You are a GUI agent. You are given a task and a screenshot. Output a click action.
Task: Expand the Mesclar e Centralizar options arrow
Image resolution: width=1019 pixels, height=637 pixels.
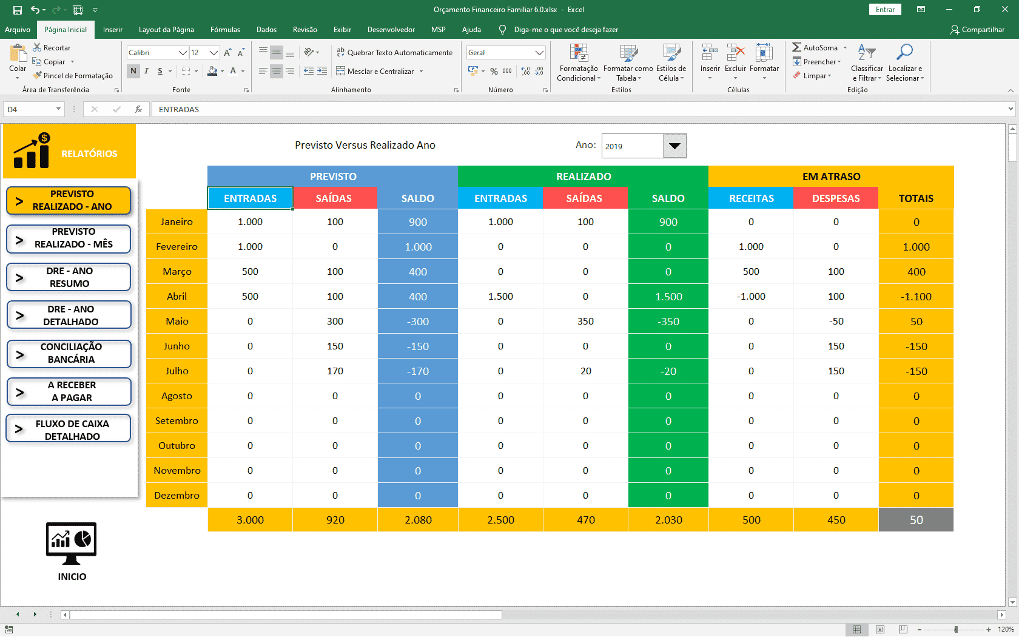(x=422, y=71)
